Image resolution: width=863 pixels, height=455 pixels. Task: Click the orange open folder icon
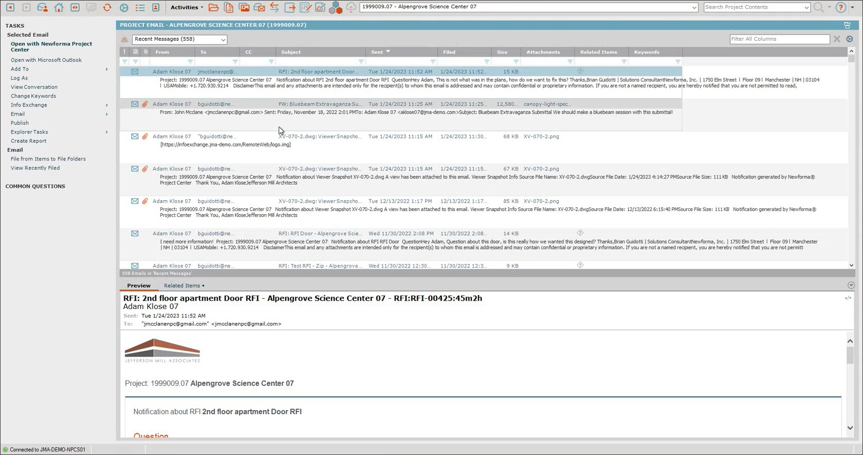pos(213,7)
